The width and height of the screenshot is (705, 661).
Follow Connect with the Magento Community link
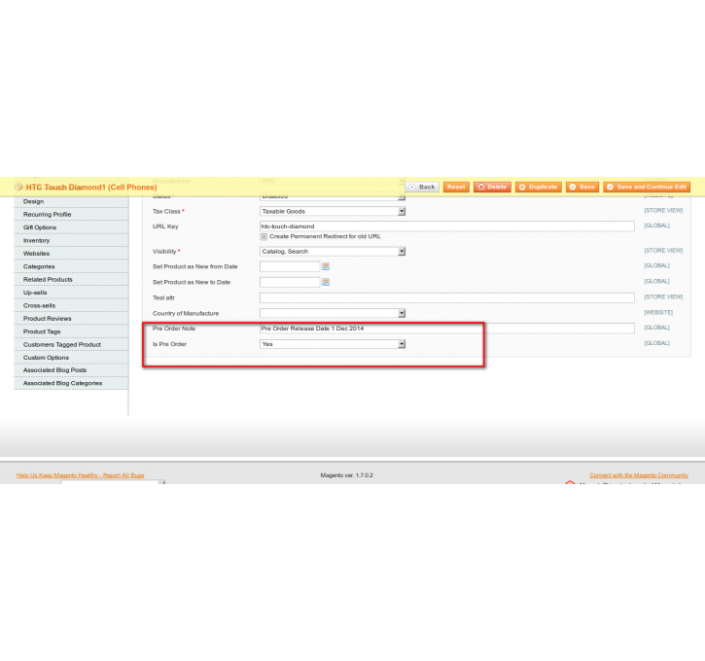coord(639,475)
